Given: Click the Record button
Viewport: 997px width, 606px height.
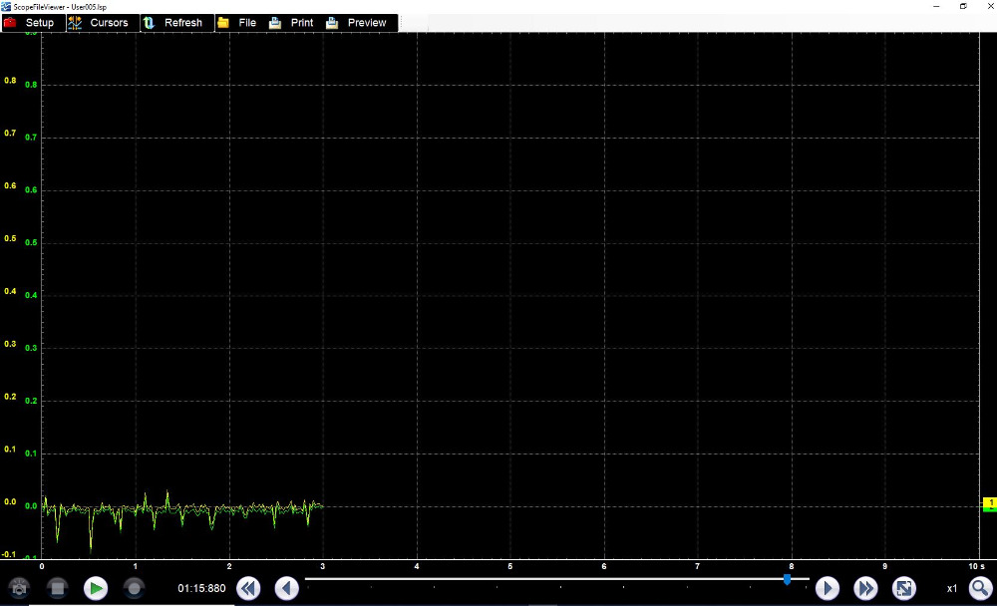Looking at the screenshot, I should (134, 588).
